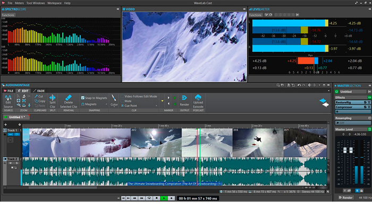Click the Split Clip tool
Screen dimensions: 372x212
coord(53,98)
